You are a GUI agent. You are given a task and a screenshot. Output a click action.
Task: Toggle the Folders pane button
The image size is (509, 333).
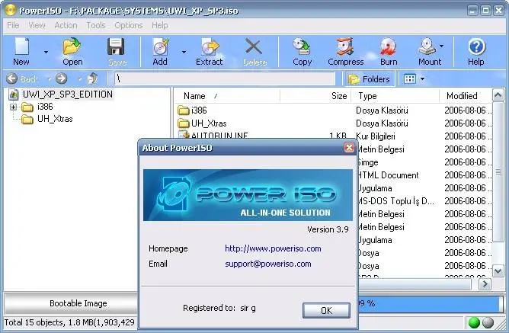pyautogui.click(x=369, y=79)
